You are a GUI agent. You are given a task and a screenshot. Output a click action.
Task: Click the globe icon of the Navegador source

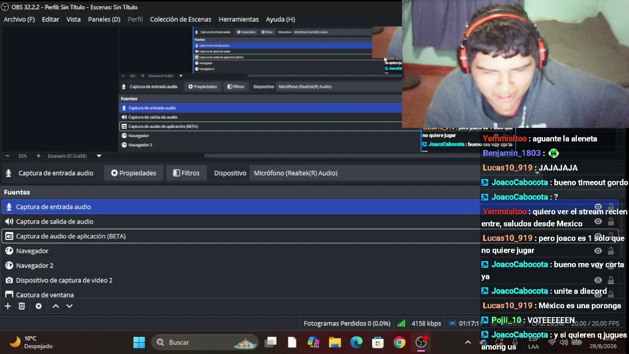click(9, 251)
